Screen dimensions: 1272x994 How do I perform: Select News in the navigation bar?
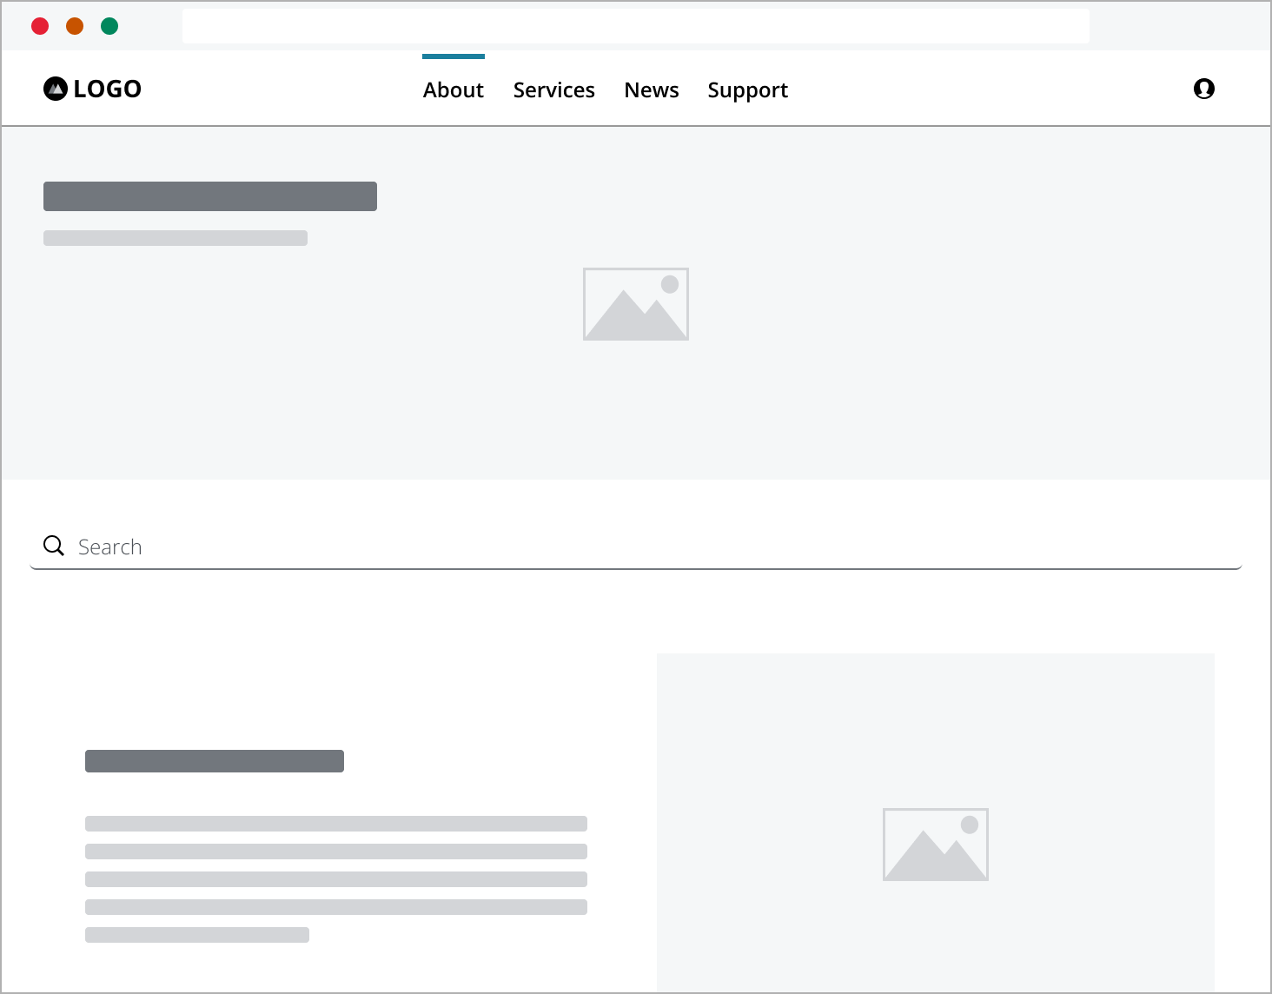pyautogui.click(x=651, y=89)
